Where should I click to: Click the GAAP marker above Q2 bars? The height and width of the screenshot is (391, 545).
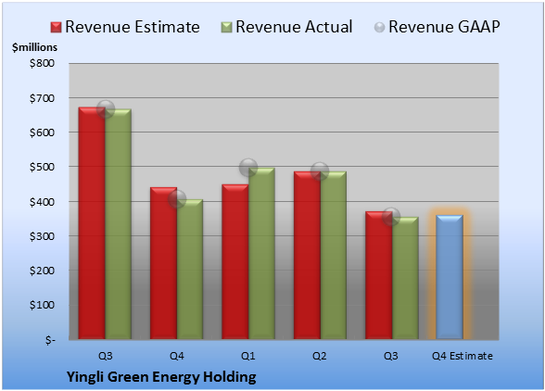(320, 171)
